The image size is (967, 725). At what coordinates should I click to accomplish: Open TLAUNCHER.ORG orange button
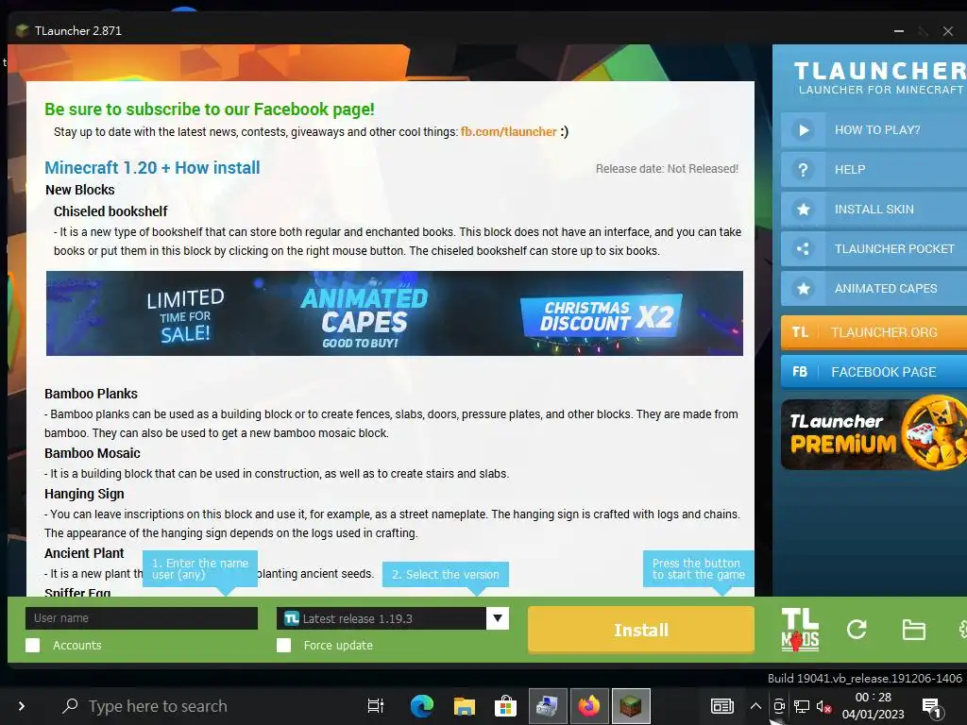click(874, 332)
